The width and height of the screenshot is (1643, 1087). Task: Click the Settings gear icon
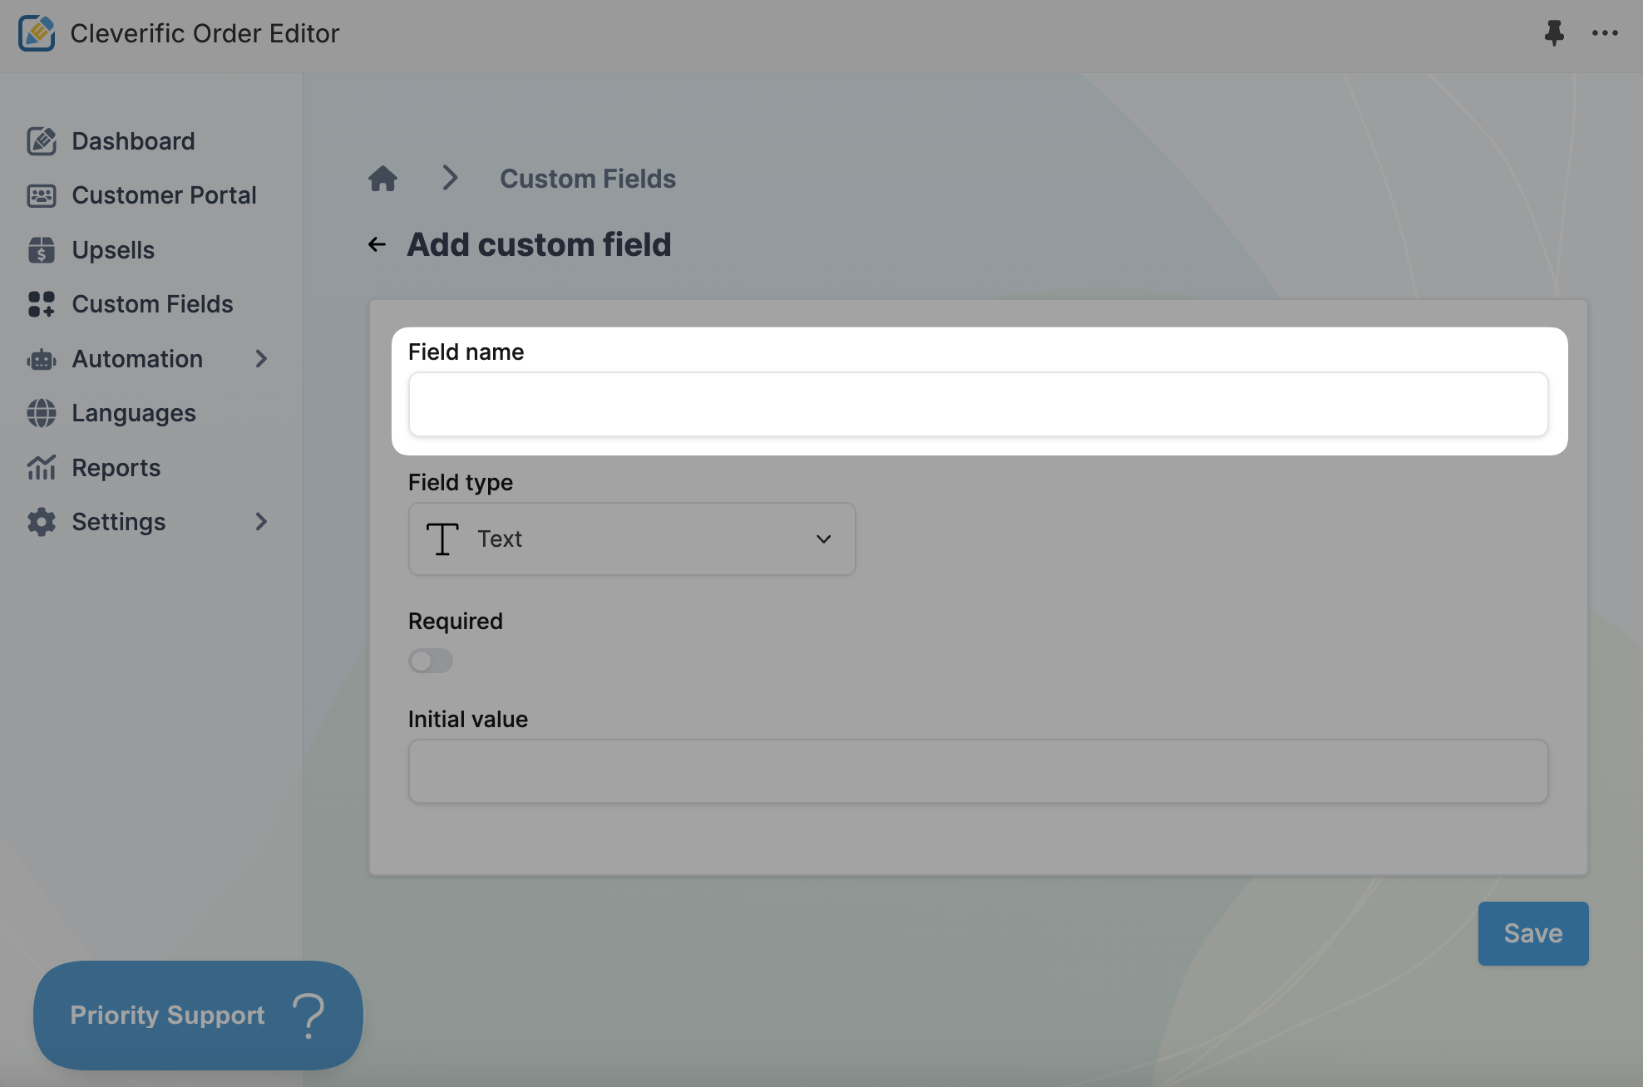[x=42, y=522]
